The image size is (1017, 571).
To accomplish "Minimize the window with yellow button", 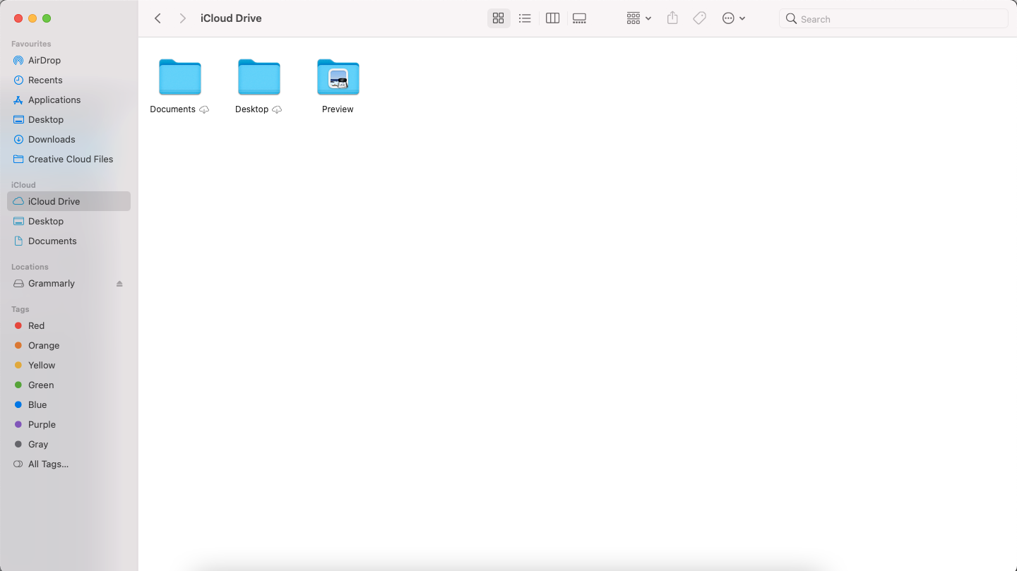I will coord(32,18).
